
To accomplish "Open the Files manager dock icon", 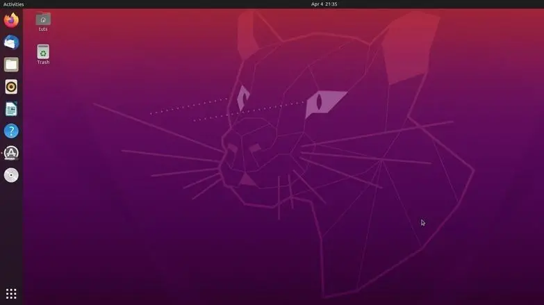I will pos(11,65).
